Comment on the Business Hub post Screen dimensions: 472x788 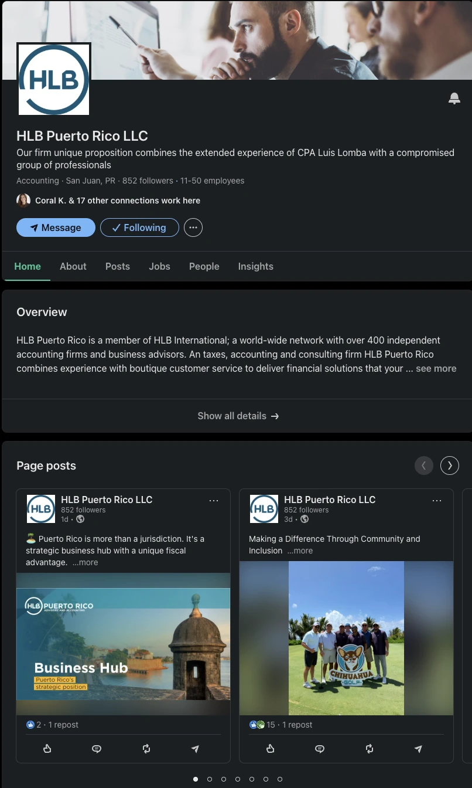[x=97, y=749]
